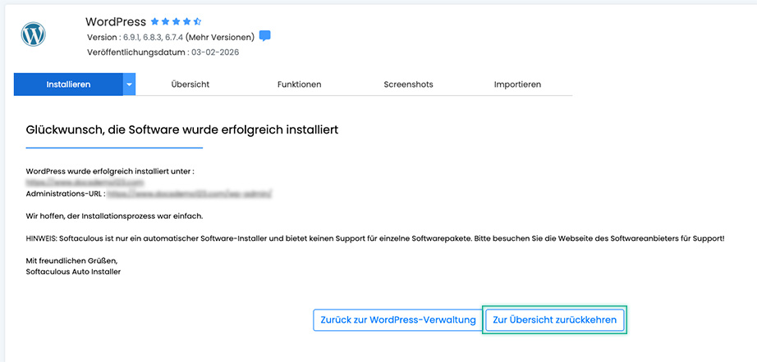The width and height of the screenshot is (757, 362).
Task: Click the half-filled fifth rating star
Action: pyautogui.click(x=197, y=21)
